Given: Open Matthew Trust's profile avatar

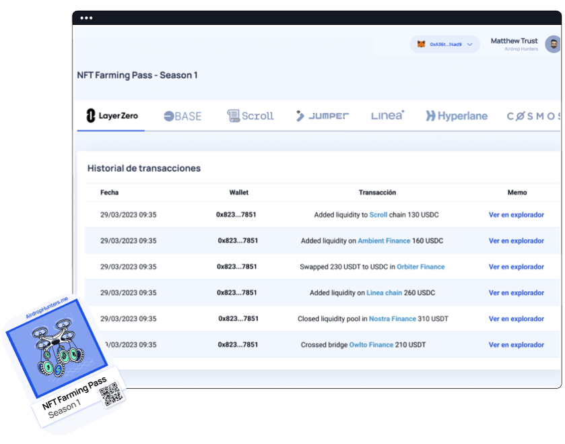Looking at the screenshot, I should coord(553,44).
